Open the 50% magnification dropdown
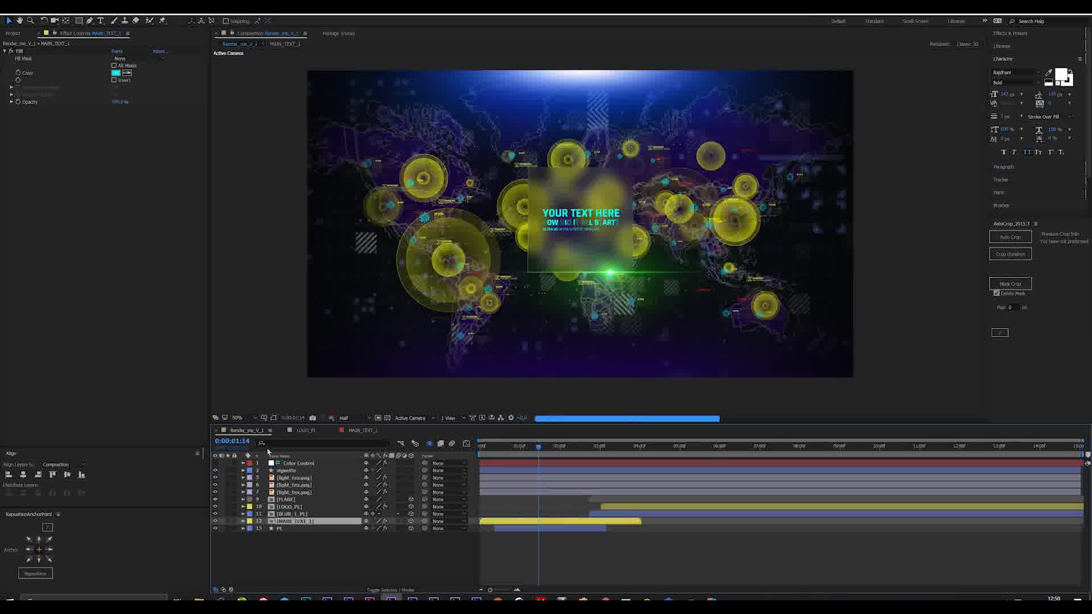This screenshot has height=614, width=1092. tap(245, 418)
